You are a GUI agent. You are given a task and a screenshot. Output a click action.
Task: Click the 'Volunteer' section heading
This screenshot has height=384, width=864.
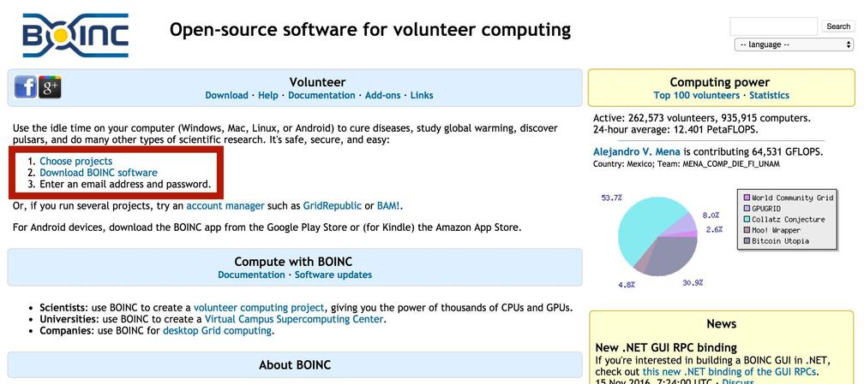point(317,82)
